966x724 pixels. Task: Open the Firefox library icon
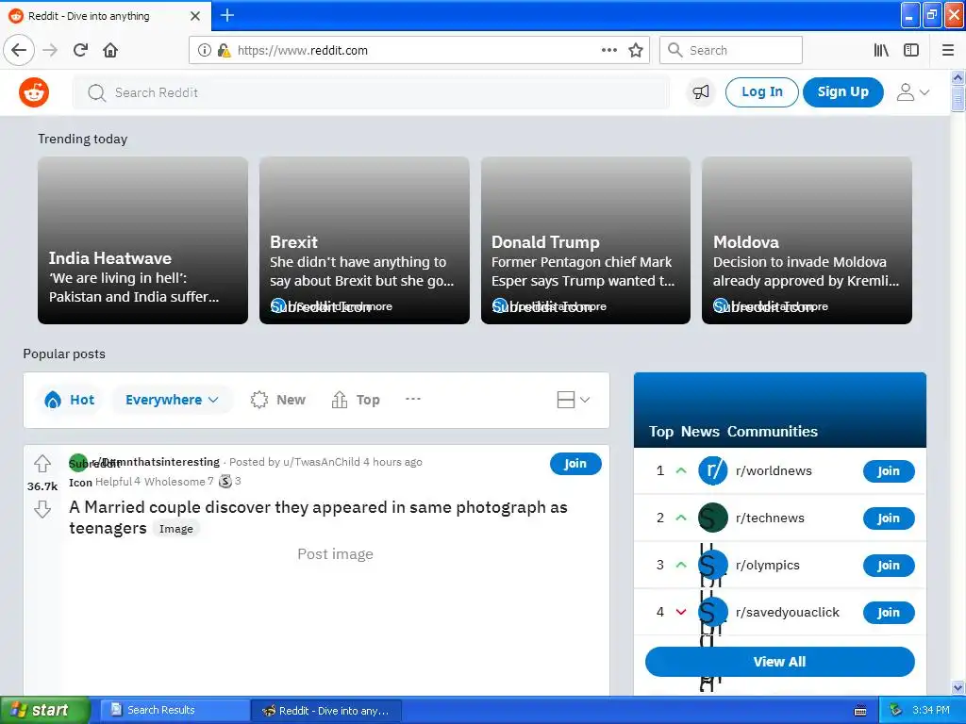[882, 51]
